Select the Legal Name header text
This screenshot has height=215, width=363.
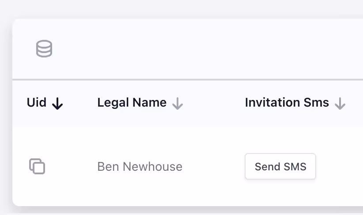(x=132, y=103)
